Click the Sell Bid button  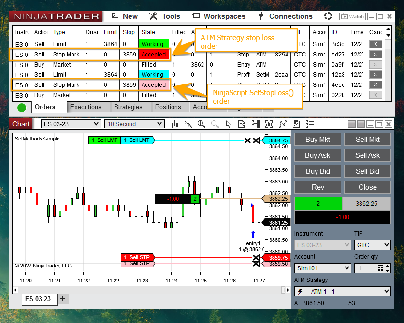367,171
